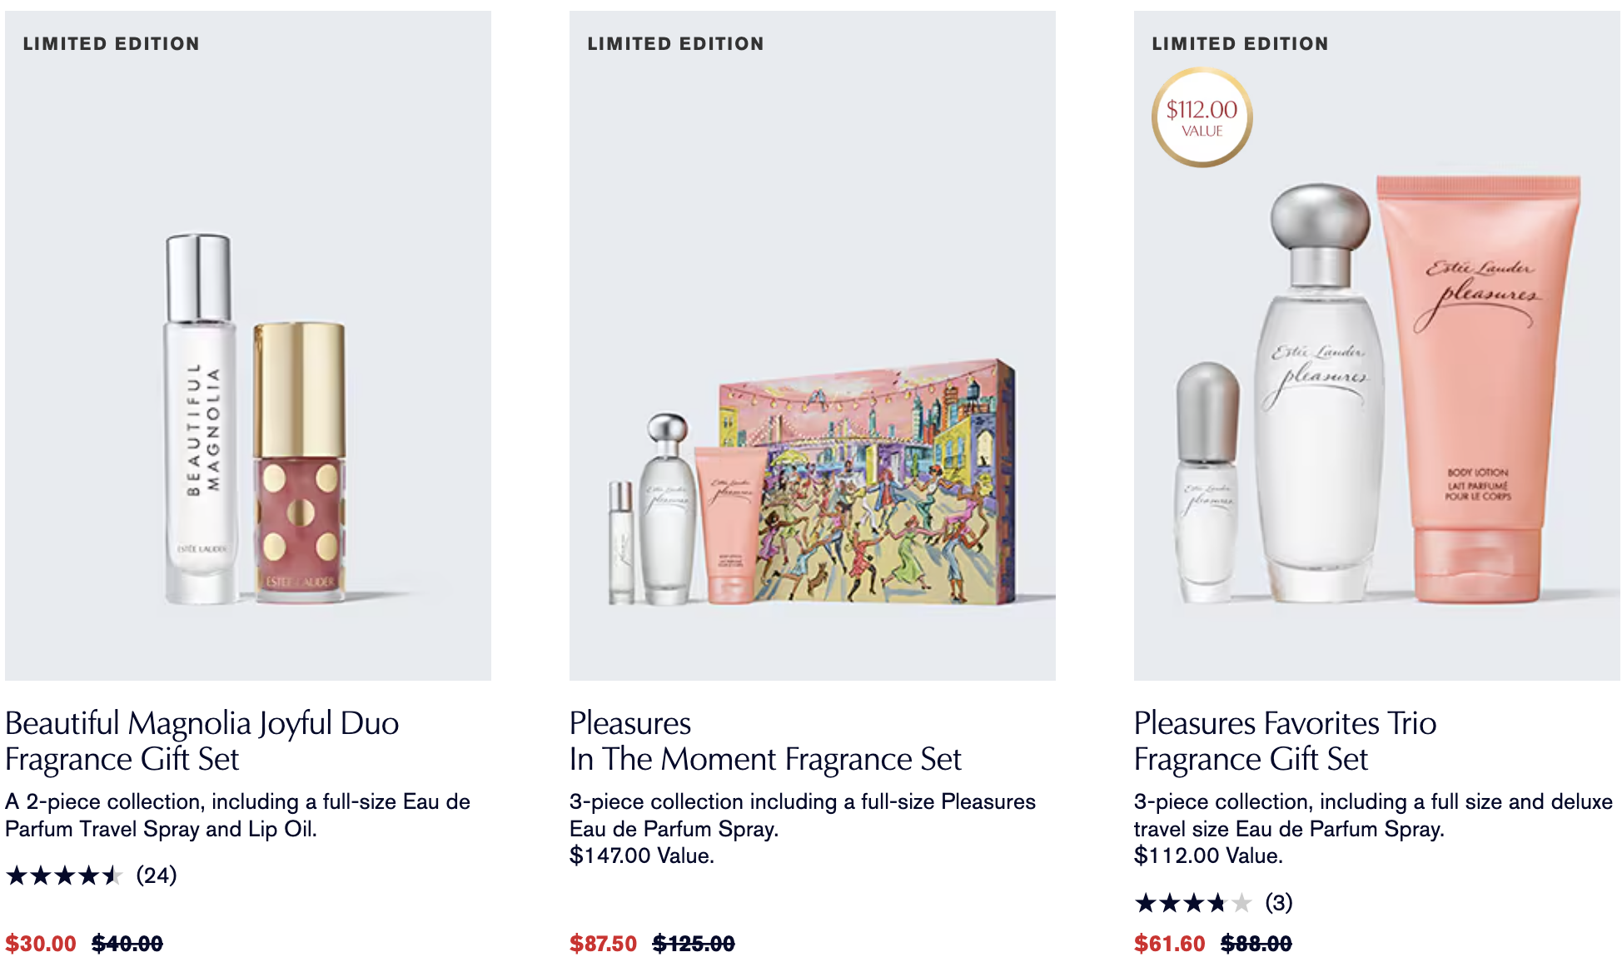Image resolution: width=1622 pixels, height=962 pixels.
Task: Open the 24 reviews count link
Action: pyautogui.click(x=157, y=875)
